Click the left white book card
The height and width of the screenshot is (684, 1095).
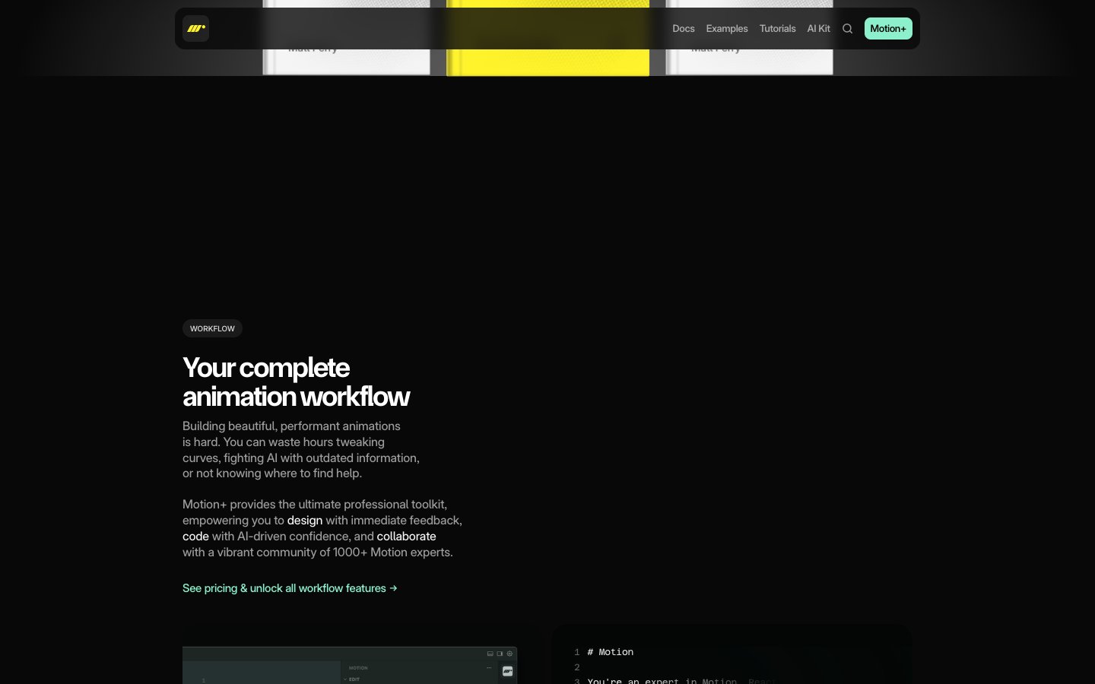[x=346, y=62]
